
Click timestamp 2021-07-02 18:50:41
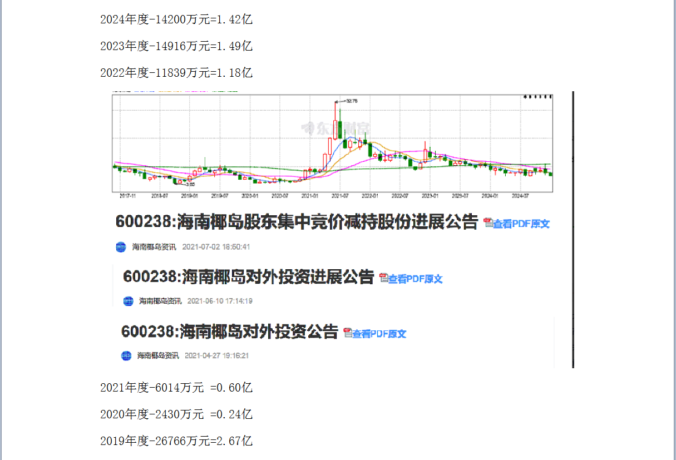(x=216, y=247)
